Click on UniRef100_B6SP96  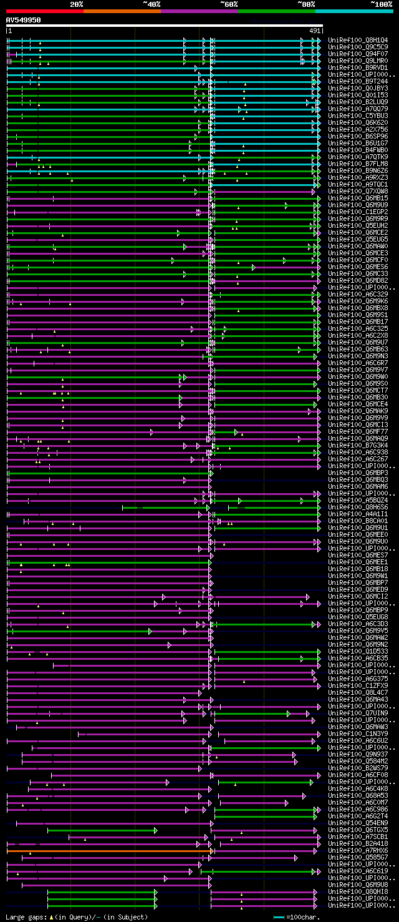[358, 136]
